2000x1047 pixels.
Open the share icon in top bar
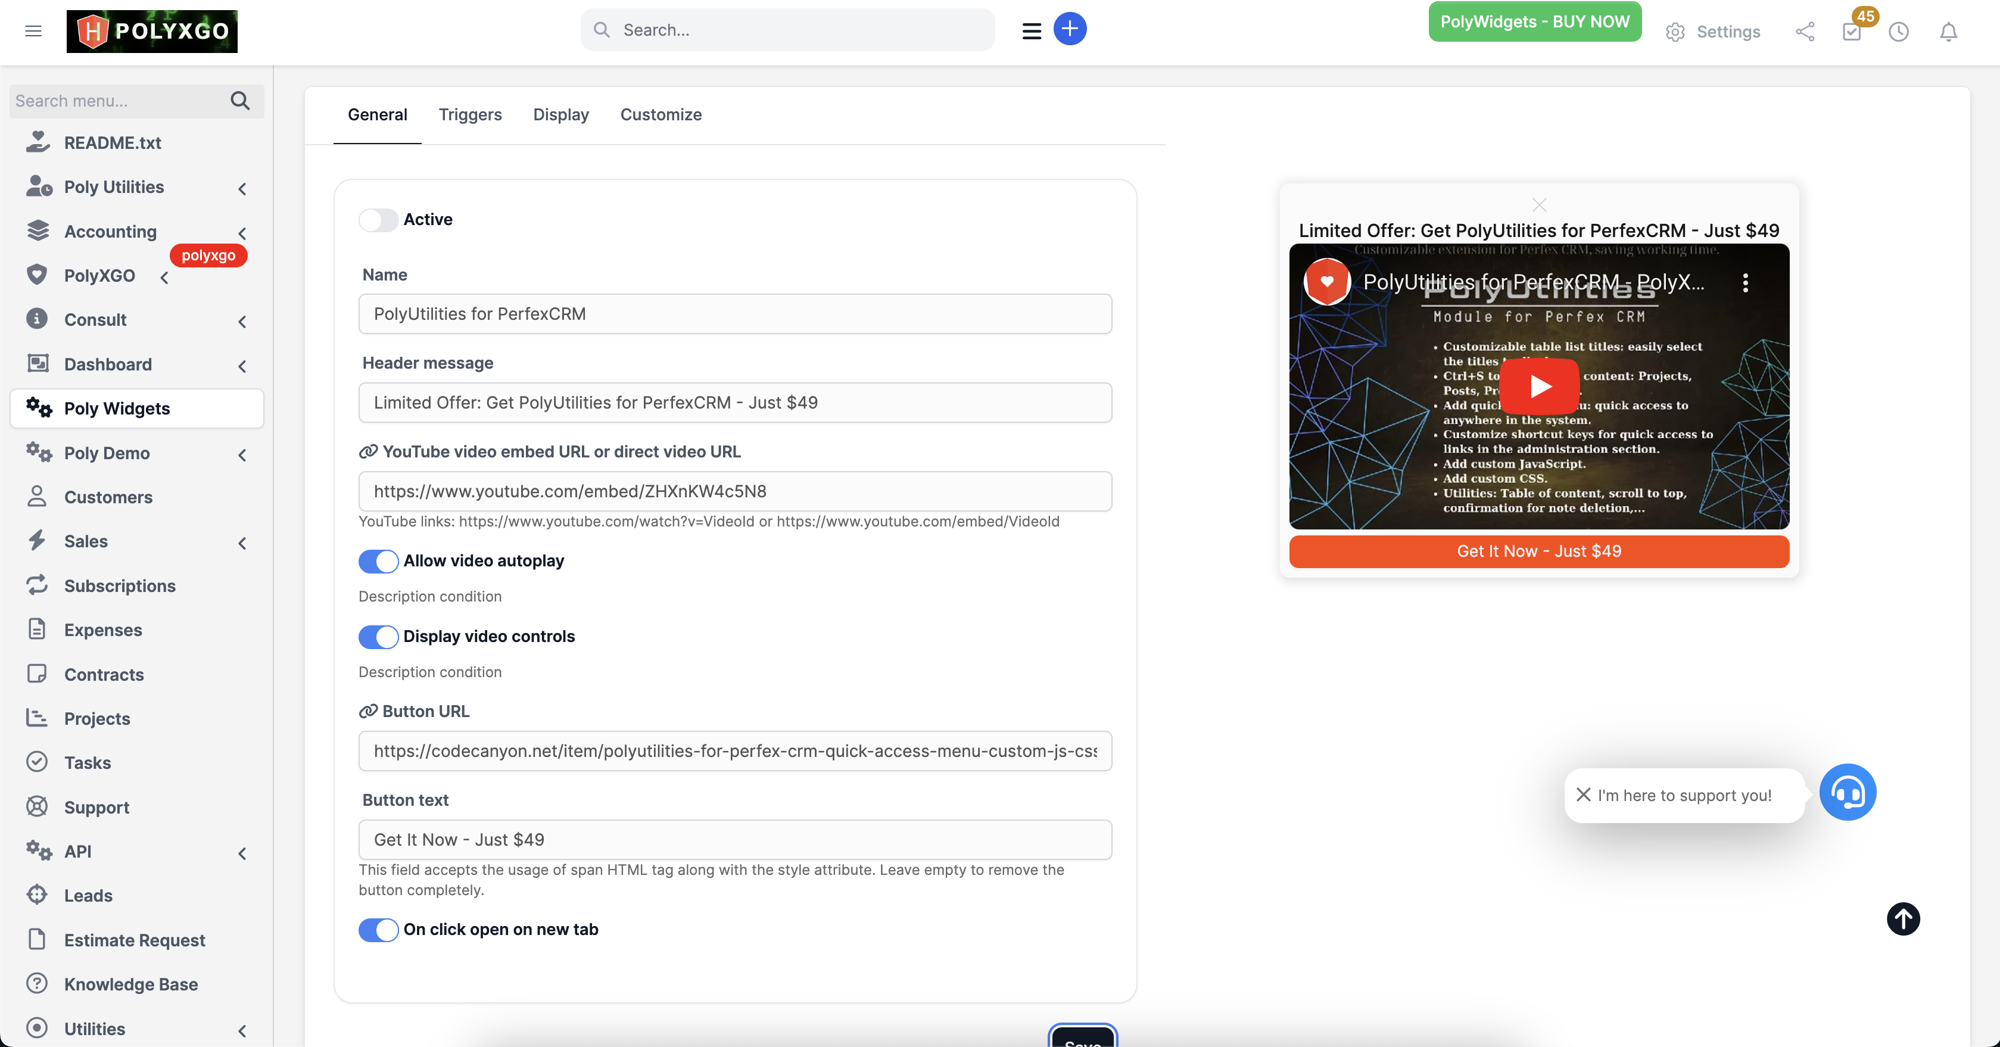[x=1805, y=32]
